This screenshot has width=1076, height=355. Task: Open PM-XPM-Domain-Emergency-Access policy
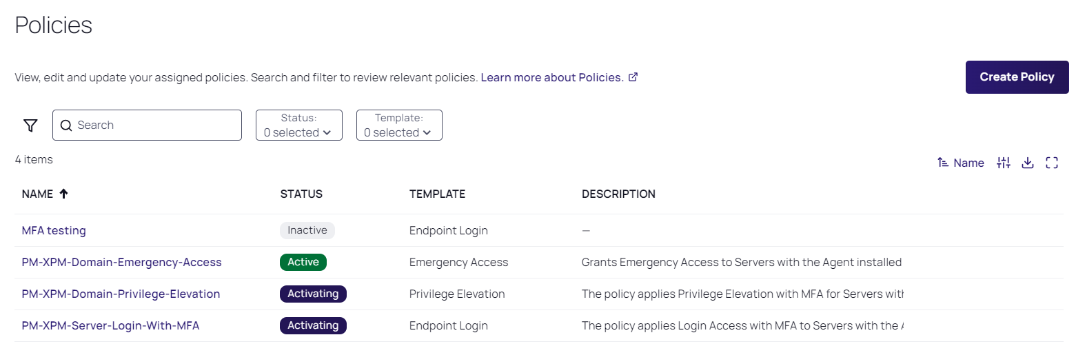[121, 262]
